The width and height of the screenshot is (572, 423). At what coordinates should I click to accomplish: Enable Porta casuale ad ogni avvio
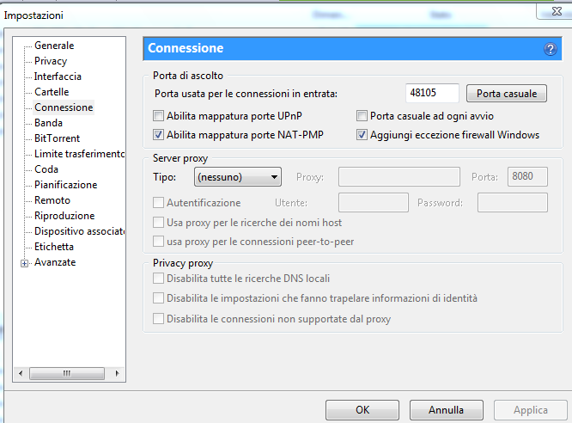click(362, 116)
